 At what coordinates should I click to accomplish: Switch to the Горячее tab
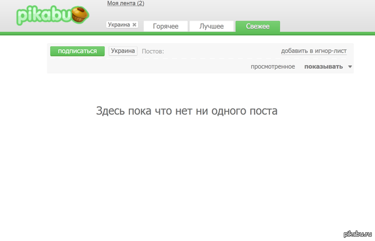pyautogui.click(x=166, y=26)
